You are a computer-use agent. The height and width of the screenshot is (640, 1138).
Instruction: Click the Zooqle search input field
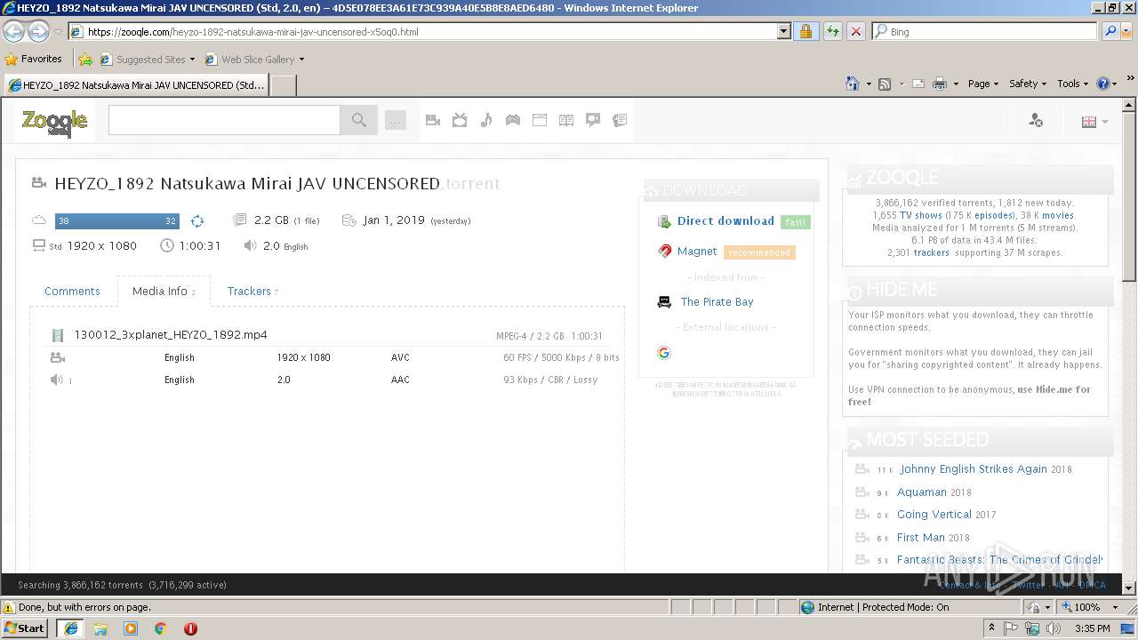tap(224, 120)
